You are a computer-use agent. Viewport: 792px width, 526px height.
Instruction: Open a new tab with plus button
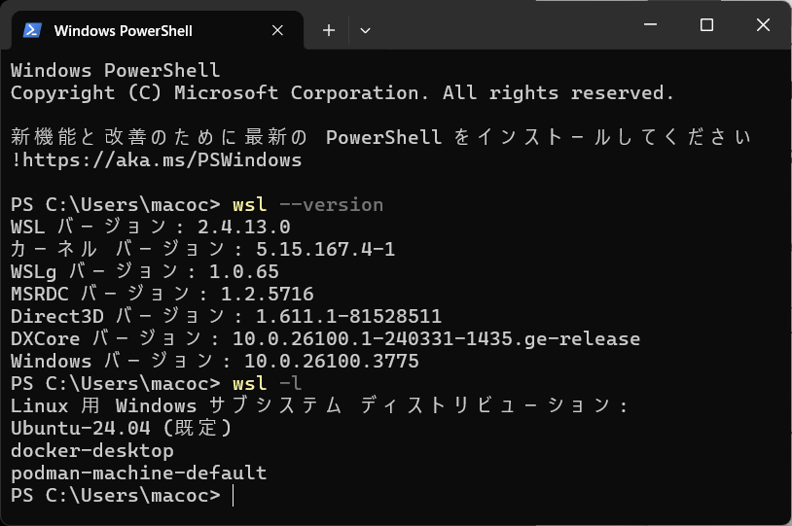(329, 30)
